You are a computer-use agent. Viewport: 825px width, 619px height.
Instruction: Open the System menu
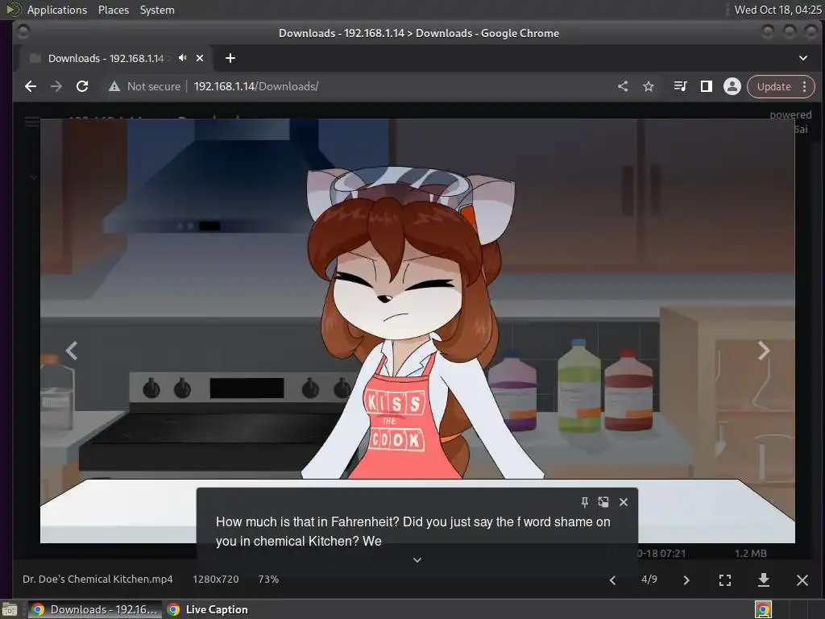point(157,10)
